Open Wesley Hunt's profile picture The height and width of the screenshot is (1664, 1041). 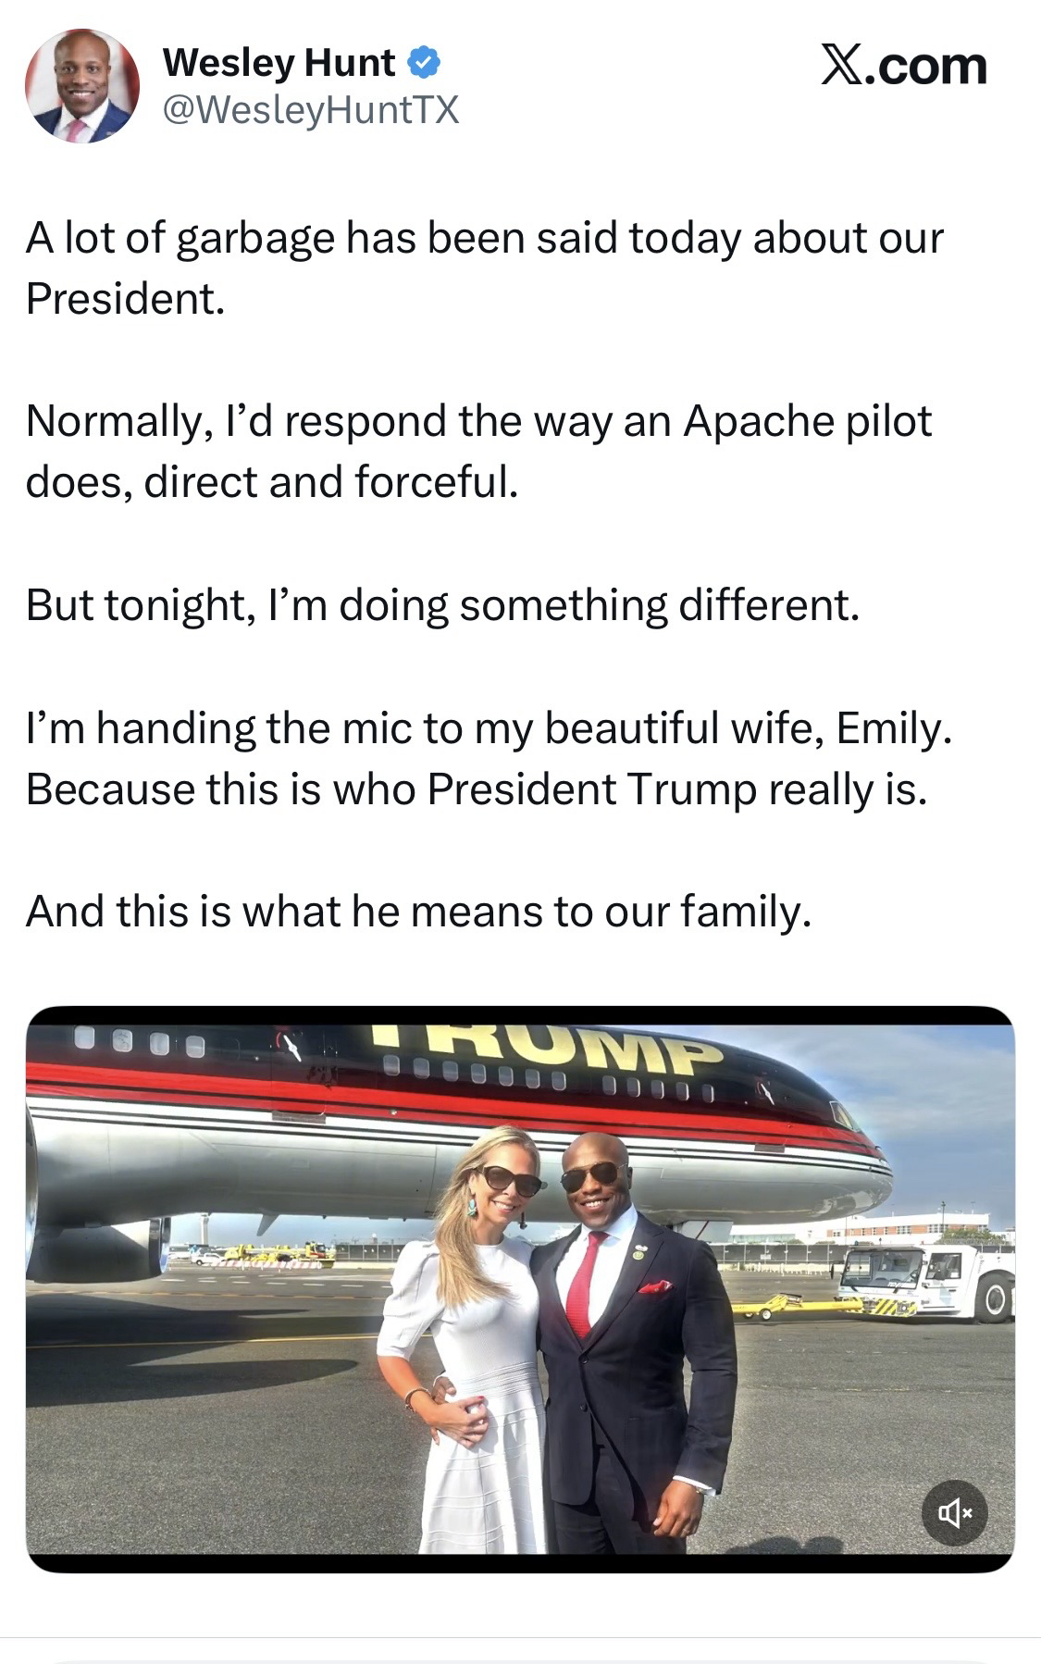coord(81,86)
